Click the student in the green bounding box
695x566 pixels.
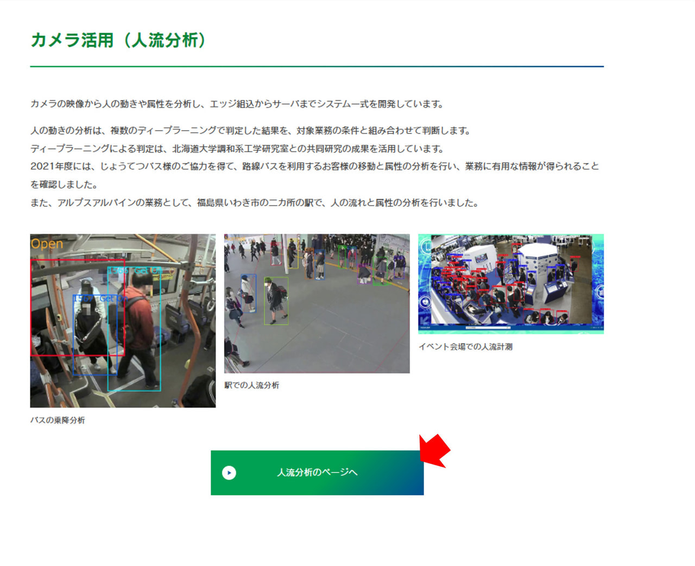pos(276,301)
